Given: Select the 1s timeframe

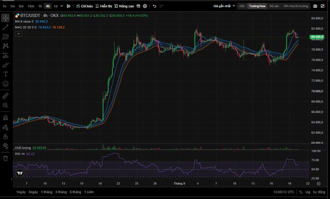Looking at the screenshot, I should 4,6.
